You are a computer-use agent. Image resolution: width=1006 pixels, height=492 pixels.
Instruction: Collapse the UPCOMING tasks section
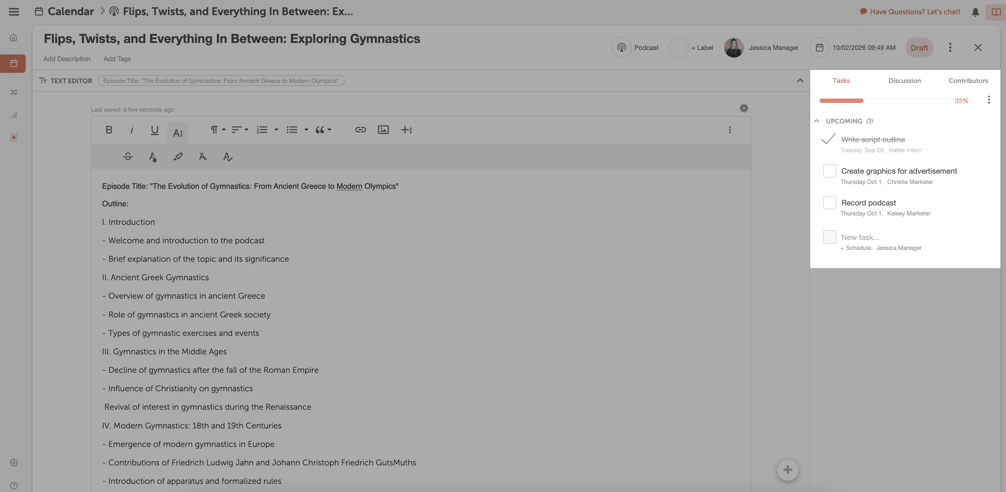pos(816,121)
